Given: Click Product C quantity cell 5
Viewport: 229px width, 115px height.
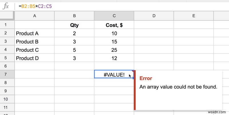Looking at the screenshot, I should pos(74,50).
